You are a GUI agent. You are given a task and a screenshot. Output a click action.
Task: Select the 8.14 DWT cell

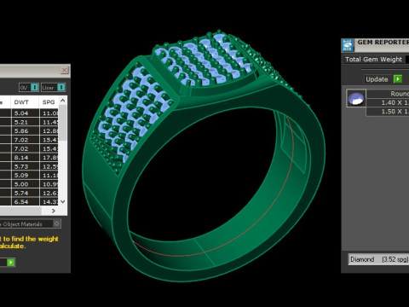26,158
